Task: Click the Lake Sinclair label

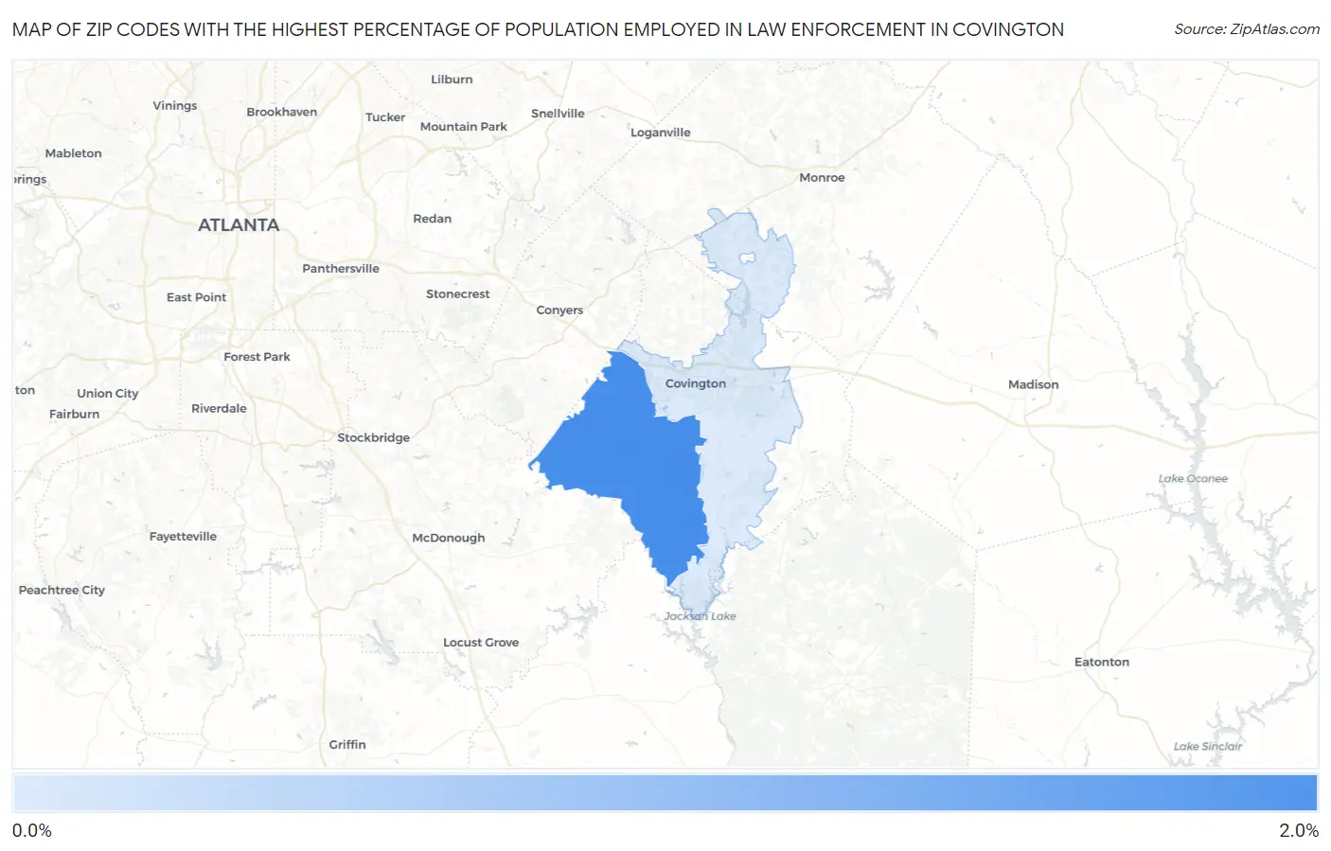Action: pyautogui.click(x=1208, y=747)
